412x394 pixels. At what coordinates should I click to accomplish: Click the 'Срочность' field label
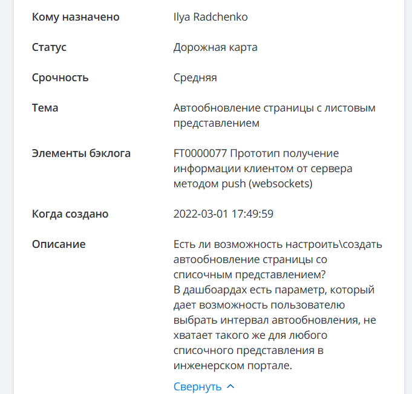click(x=60, y=78)
